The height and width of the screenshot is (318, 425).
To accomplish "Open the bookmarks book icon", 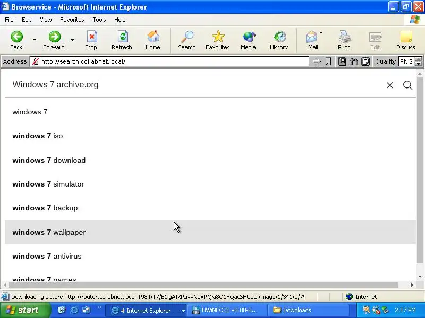I will (342, 61).
